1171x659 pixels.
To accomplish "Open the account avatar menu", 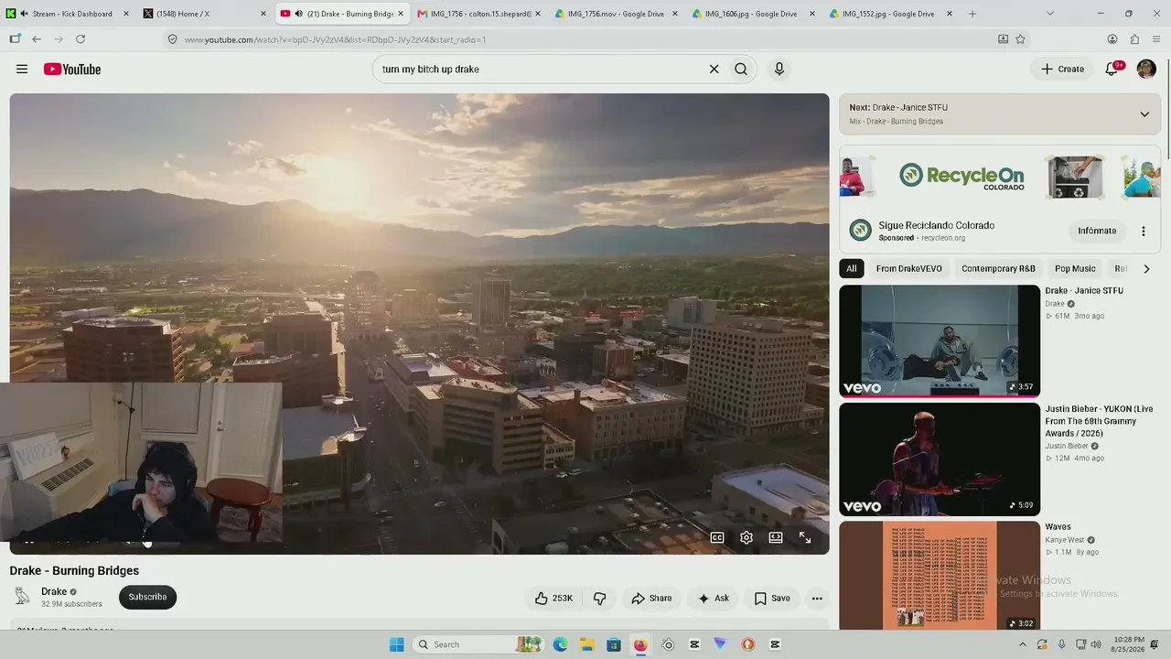I will tap(1146, 70).
